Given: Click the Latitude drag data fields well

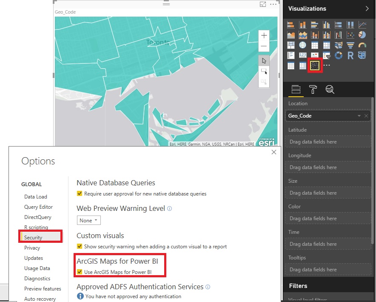Looking at the screenshot, I should coord(328,142).
